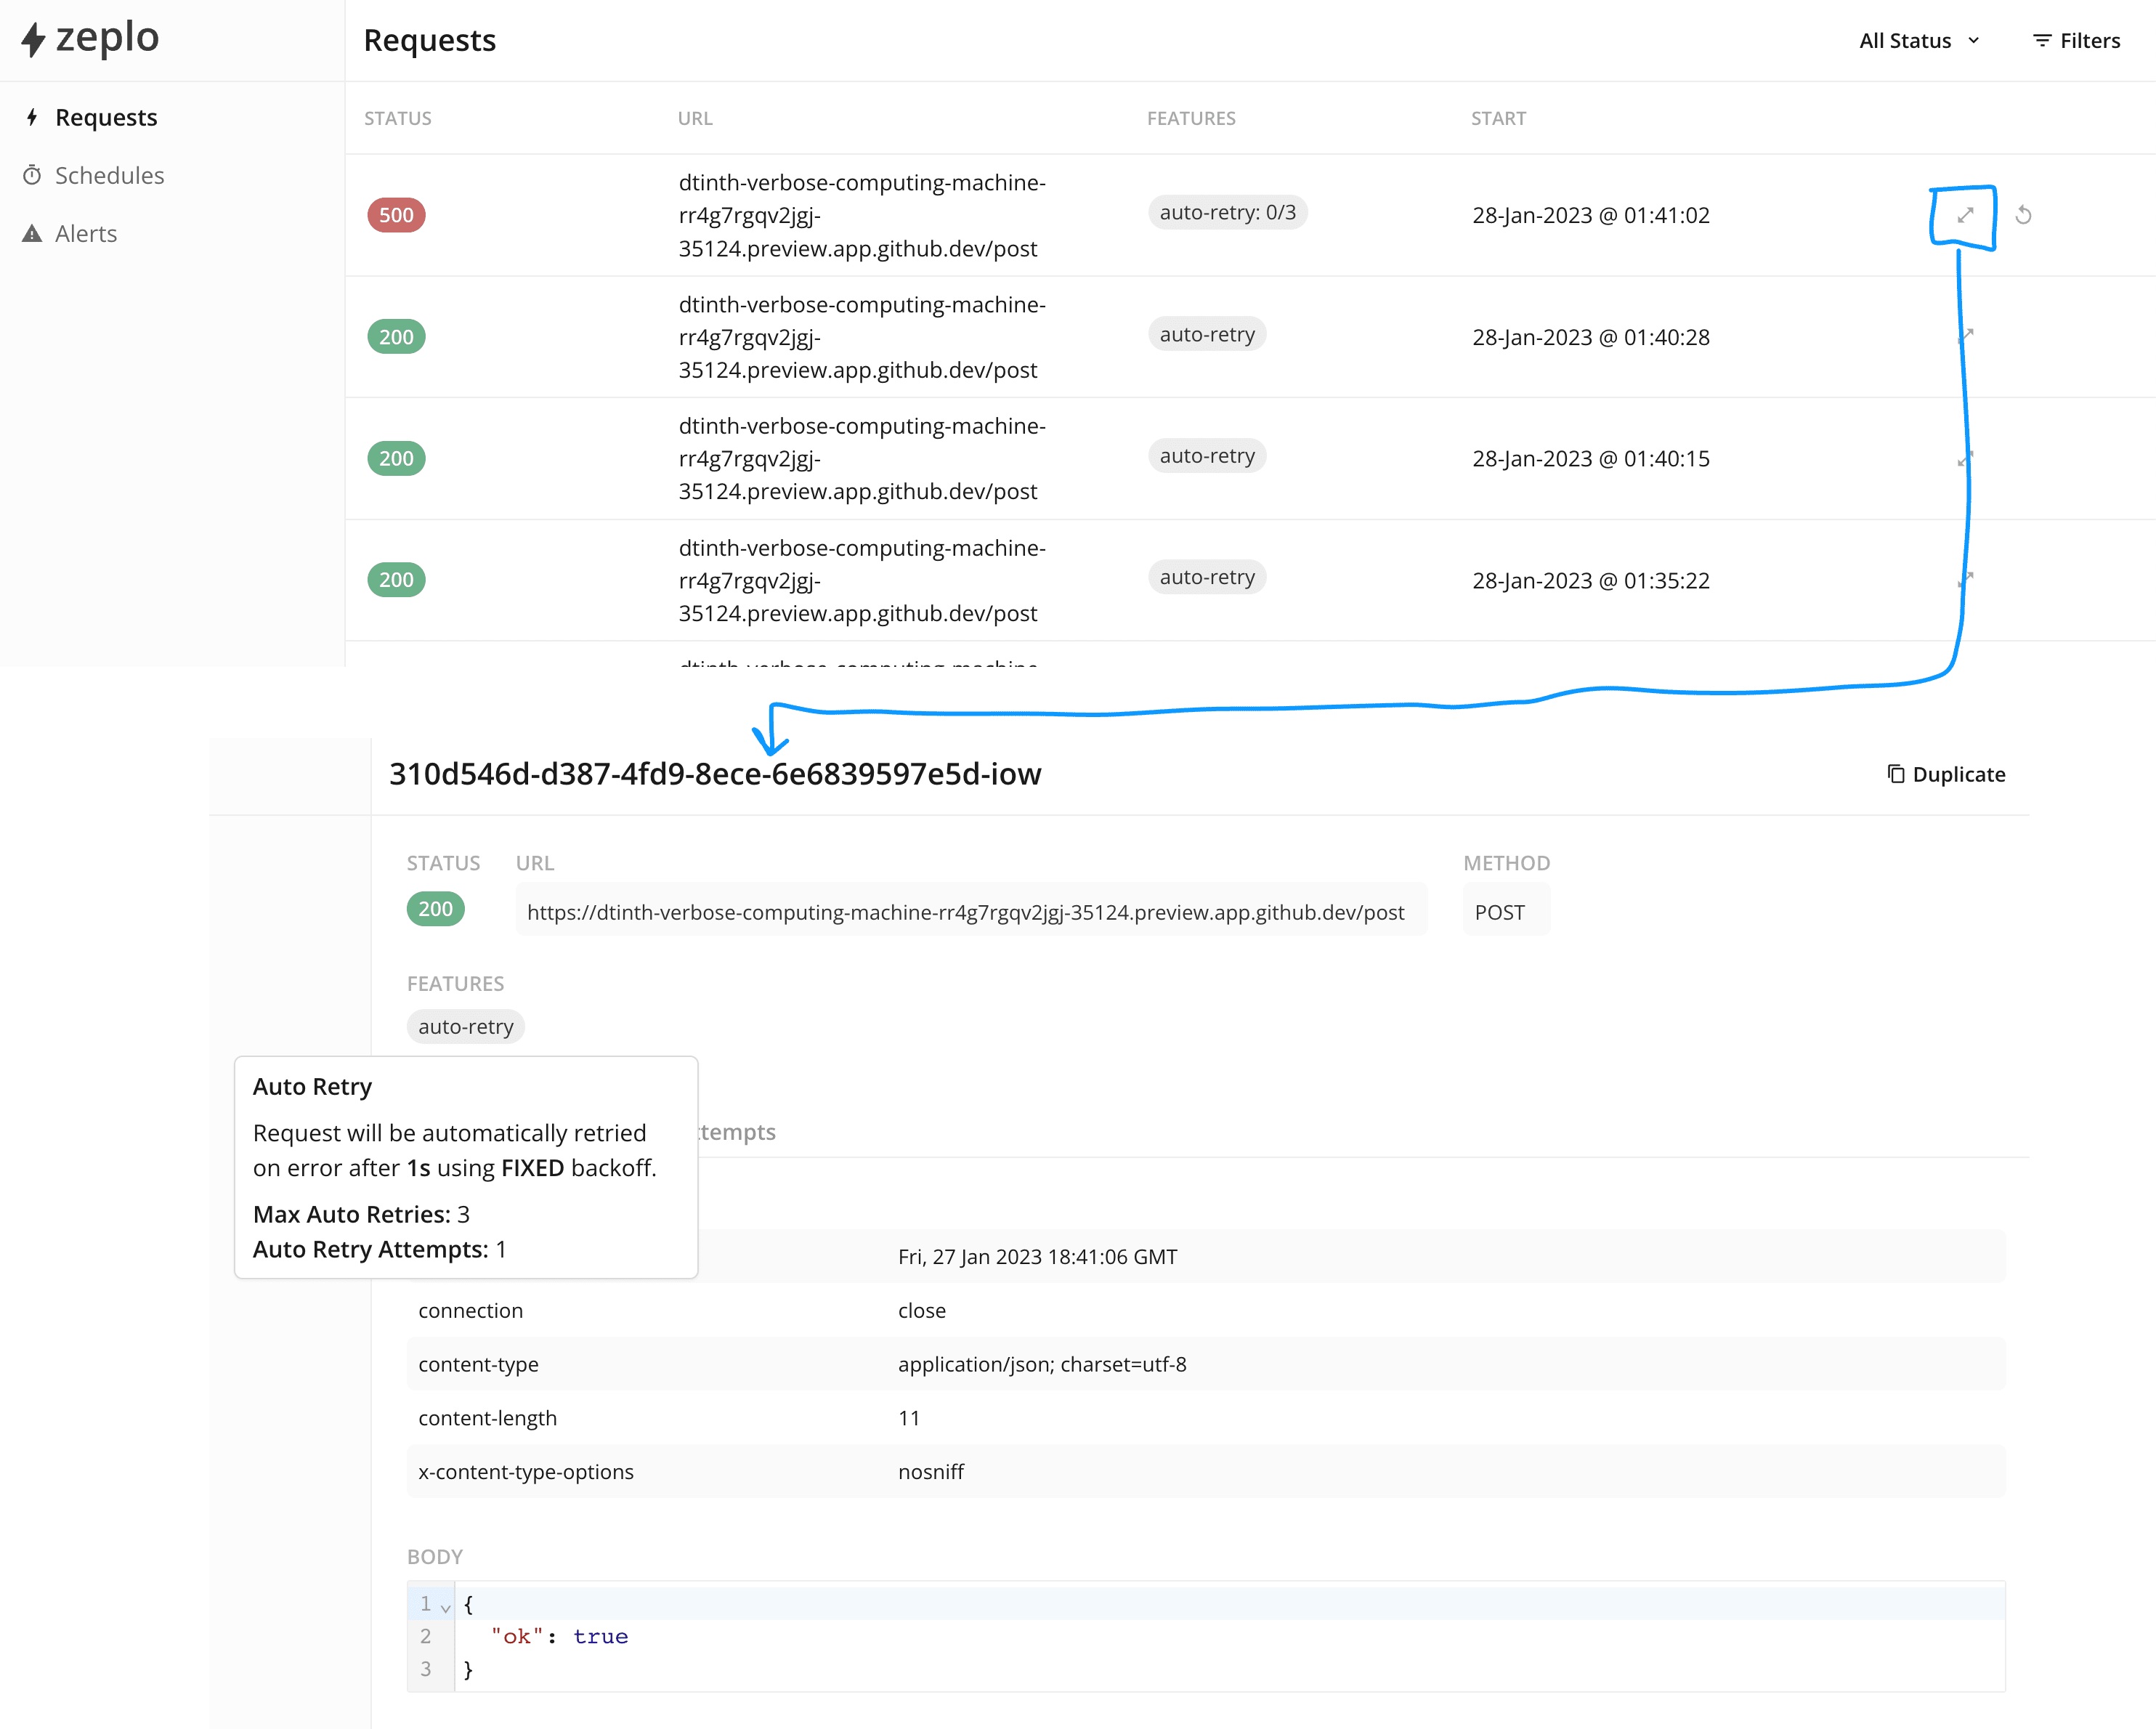Click the URL of the 01:35:22 request
The image size is (2156, 1729).
pos(862,580)
